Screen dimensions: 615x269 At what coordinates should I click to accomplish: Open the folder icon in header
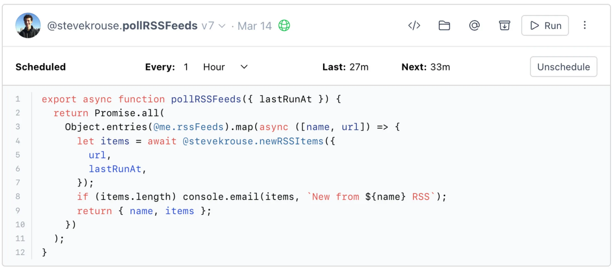point(444,26)
